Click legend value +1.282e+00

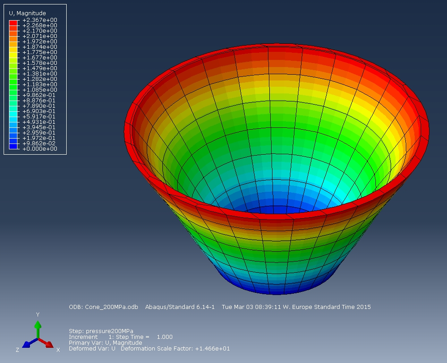[x=40, y=79]
